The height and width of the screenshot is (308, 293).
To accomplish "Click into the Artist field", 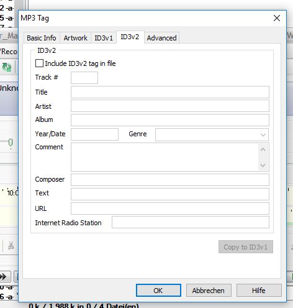I will 170,106.
